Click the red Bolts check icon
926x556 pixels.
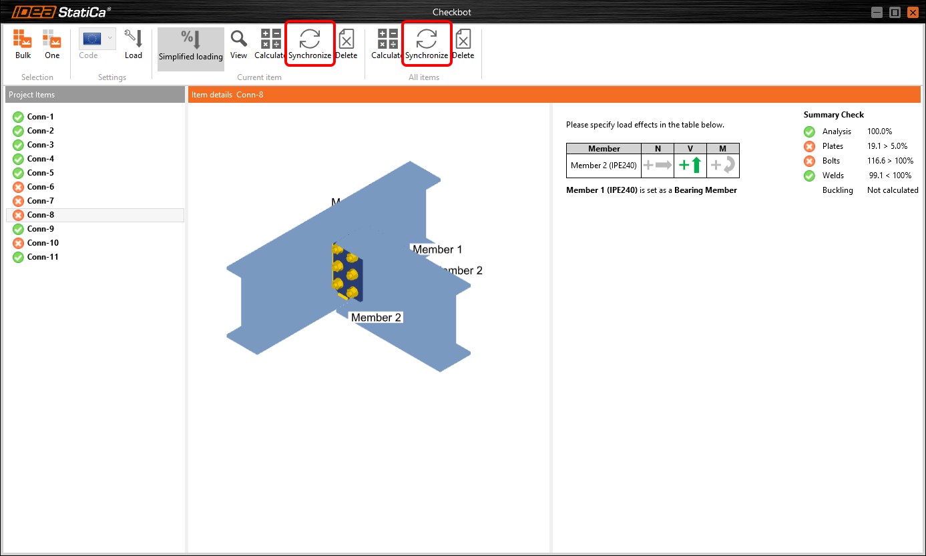[x=809, y=161]
